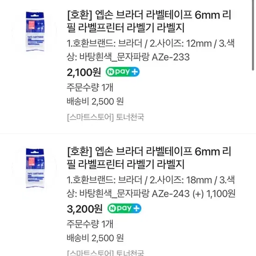This screenshot has height=256, width=256.
Task: Open the 18mm label tape product thumbnail
Action: tap(35, 168)
